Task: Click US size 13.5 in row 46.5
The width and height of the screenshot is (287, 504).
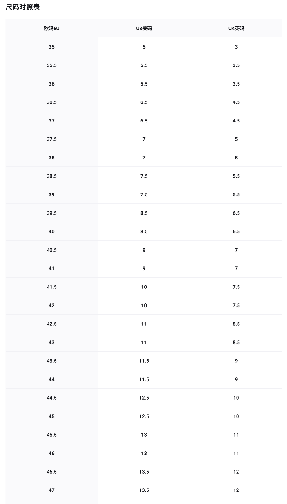Action: pyautogui.click(x=144, y=472)
